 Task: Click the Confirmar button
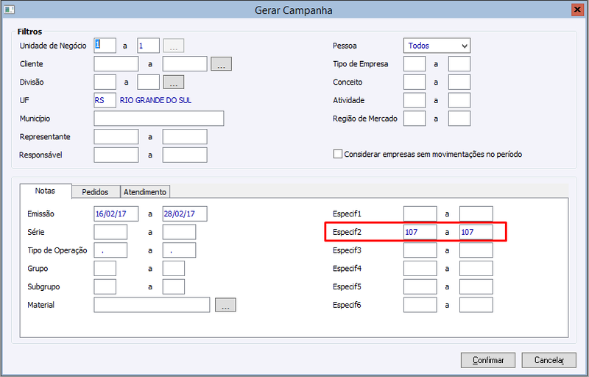coord(488,360)
